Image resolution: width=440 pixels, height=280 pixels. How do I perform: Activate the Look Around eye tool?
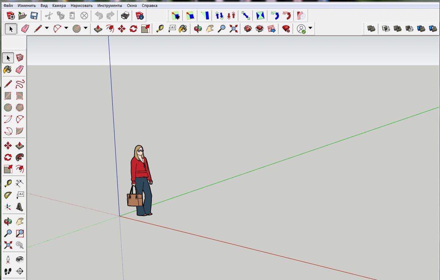tap(20, 260)
